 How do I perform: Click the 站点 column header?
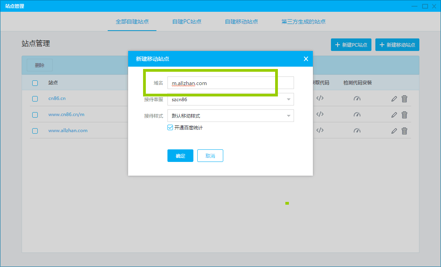click(x=53, y=83)
